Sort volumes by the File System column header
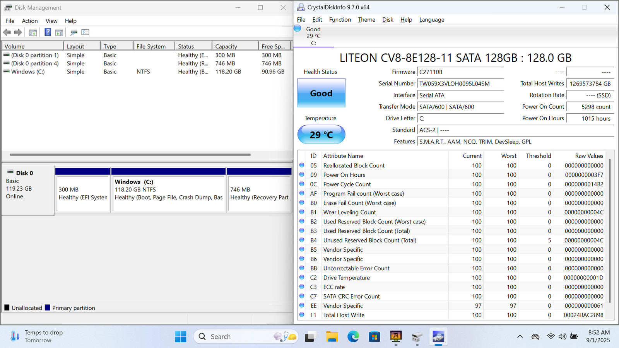The width and height of the screenshot is (619, 348). click(x=154, y=46)
